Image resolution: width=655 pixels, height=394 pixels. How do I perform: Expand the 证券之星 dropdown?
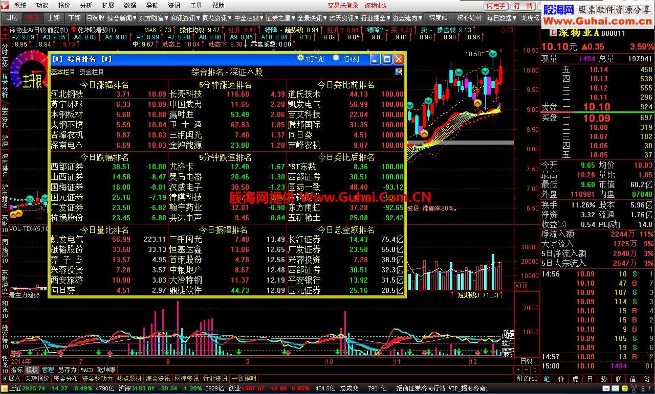pos(280,17)
